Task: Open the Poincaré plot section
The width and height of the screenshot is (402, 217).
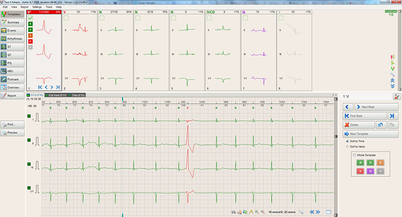Action: (x=12, y=79)
